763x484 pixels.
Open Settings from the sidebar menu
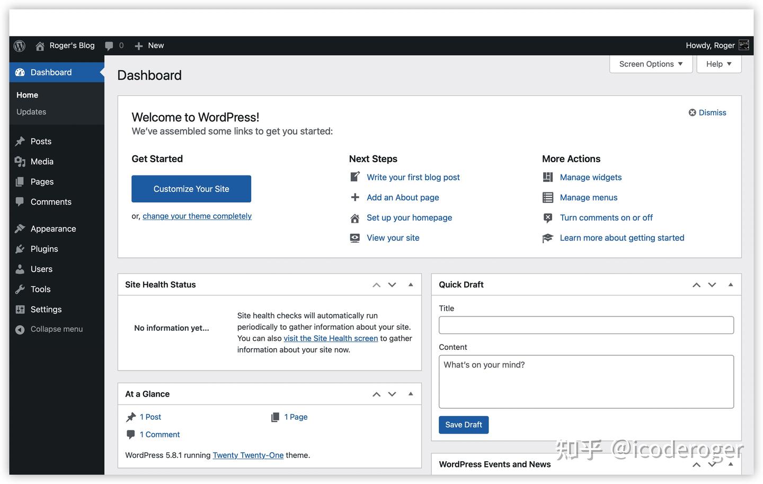click(x=46, y=309)
